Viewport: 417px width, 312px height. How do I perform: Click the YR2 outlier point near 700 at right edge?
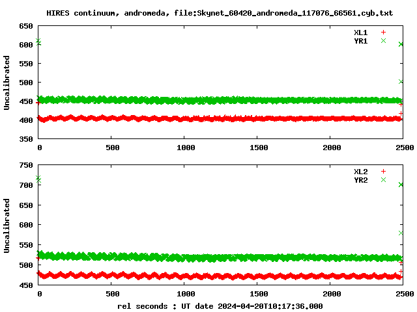(x=401, y=185)
